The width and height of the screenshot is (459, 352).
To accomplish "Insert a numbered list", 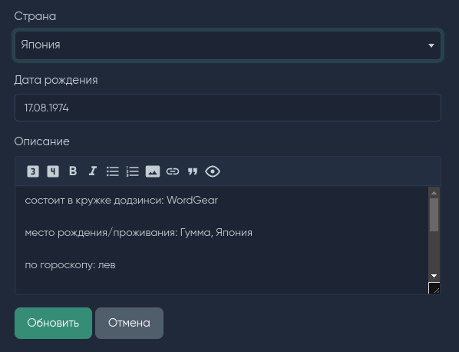I will [x=133, y=171].
